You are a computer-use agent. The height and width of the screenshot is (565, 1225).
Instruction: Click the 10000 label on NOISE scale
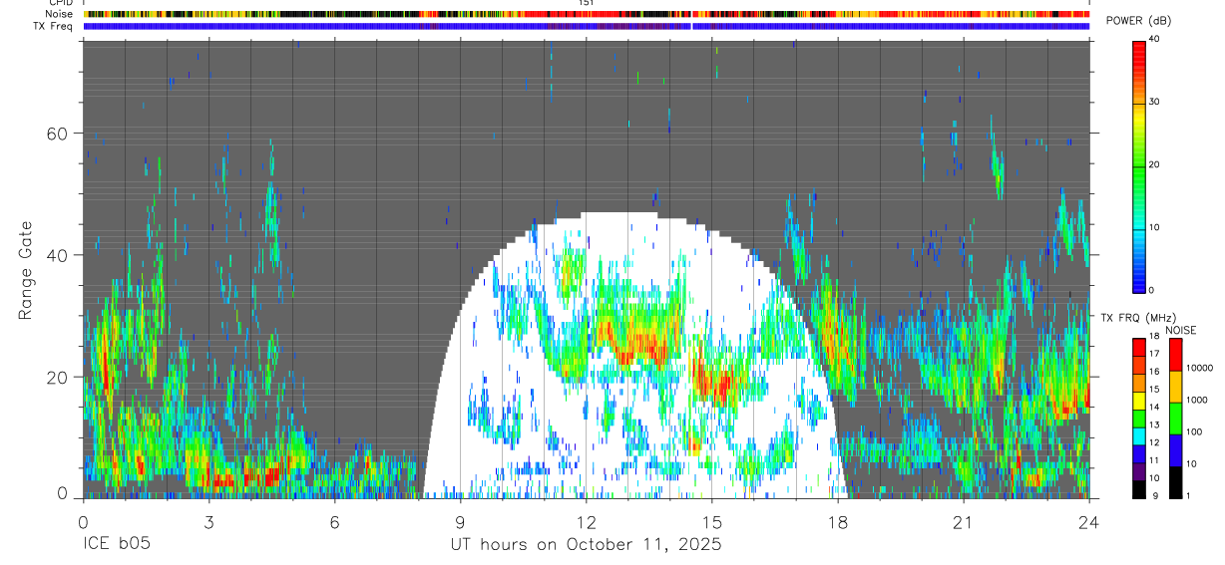click(1199, 368)
